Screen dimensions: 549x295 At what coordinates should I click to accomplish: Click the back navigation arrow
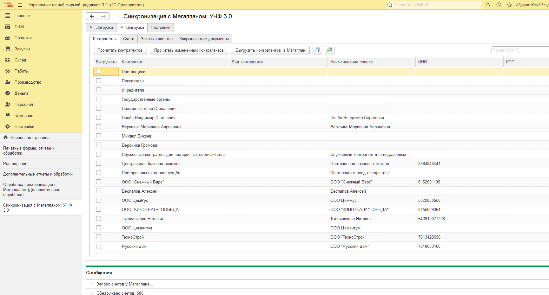click(x=92, y=16)
